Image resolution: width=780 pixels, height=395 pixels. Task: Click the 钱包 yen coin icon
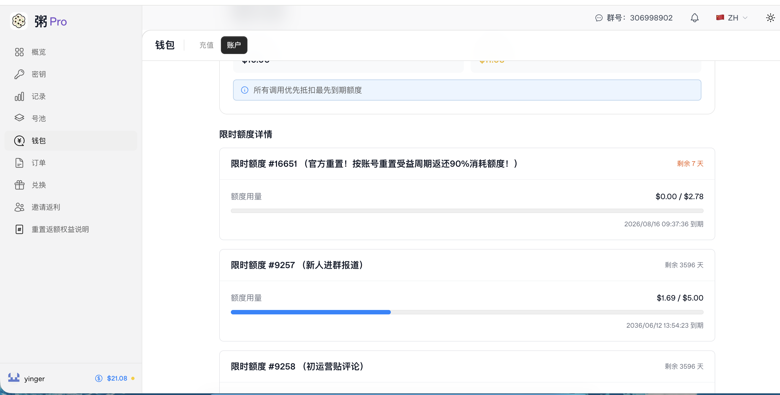coord(19,140)
